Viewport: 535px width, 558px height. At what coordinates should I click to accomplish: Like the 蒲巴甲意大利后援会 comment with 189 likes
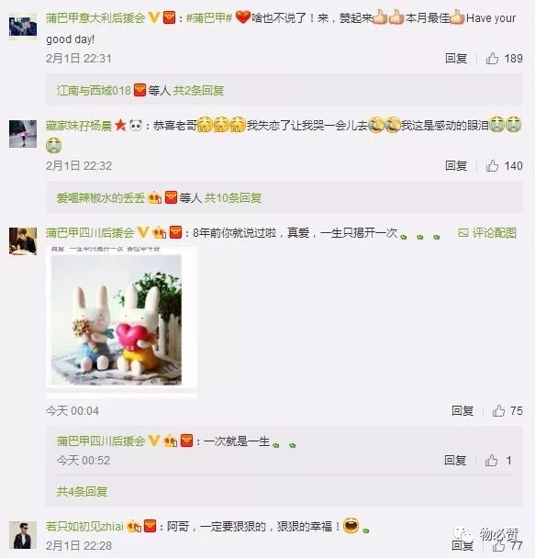tap(492, 58)
